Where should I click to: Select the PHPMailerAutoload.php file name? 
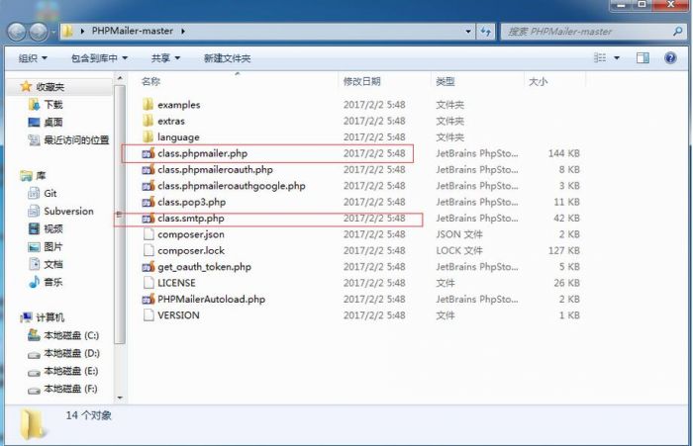point(211,299)
